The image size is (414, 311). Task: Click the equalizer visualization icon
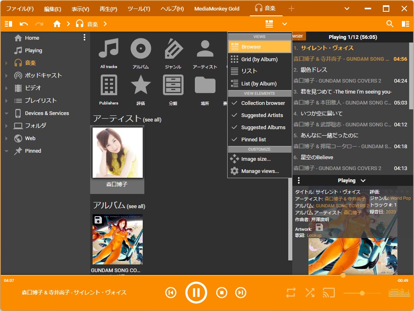point(399,292)
